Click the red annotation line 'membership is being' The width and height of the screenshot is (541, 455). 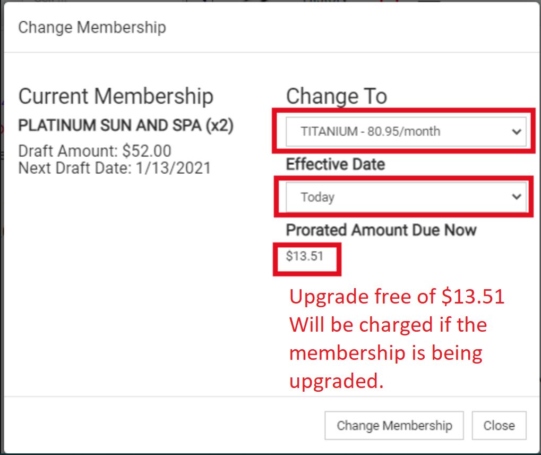click(x=386, y=353)
